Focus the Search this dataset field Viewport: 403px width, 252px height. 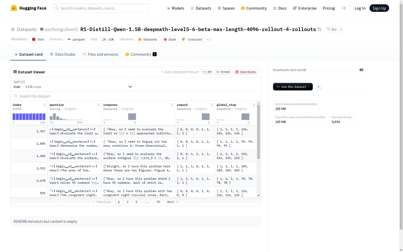coord(136,96)
